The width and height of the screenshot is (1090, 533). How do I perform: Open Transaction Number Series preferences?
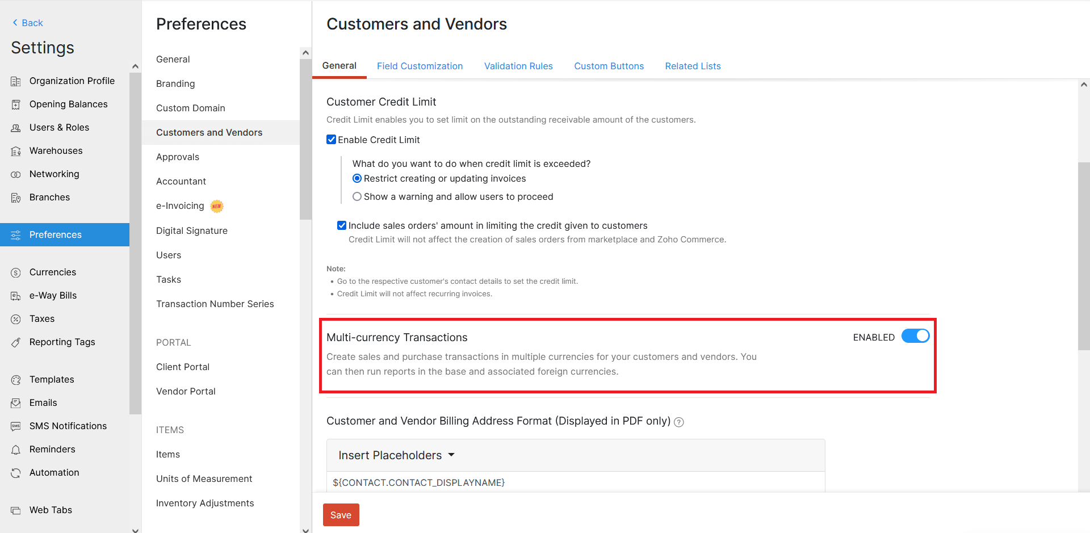[215, 304]
